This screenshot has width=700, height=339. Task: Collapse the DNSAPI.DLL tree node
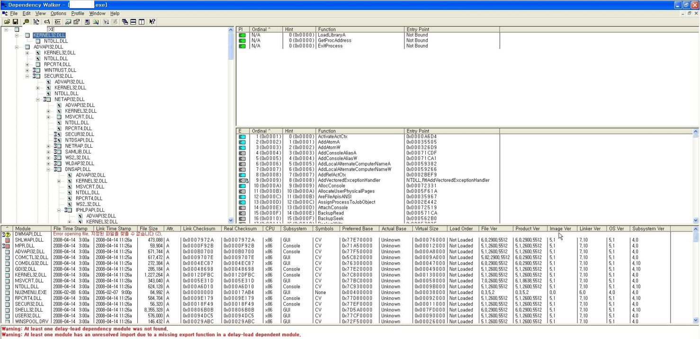click(x=48, y=169)
